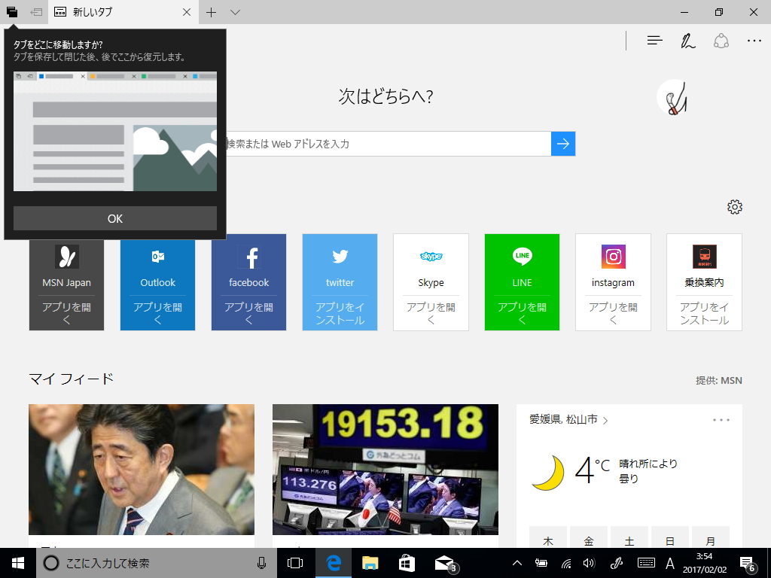The width and height of the screenshot is (771, 578).
Task: Open the weather card ellipsis menu
Action: click(x=721, y=420)
